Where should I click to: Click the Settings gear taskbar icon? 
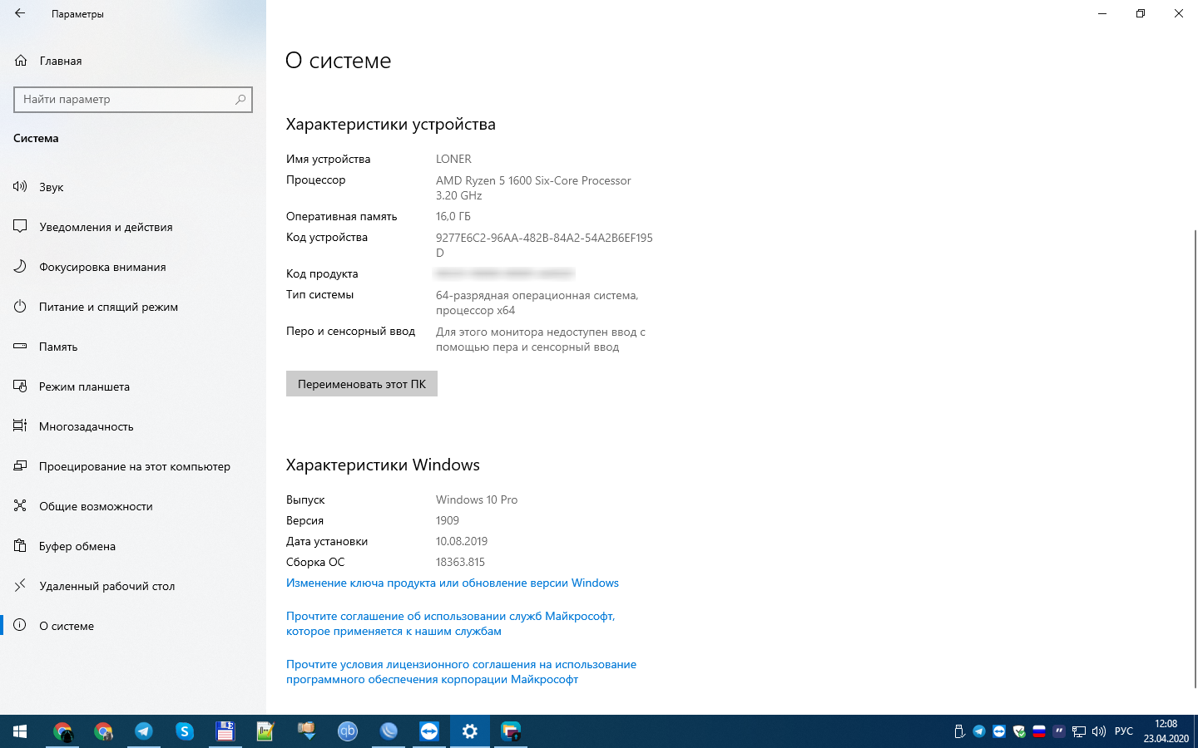tap(470, 731)
